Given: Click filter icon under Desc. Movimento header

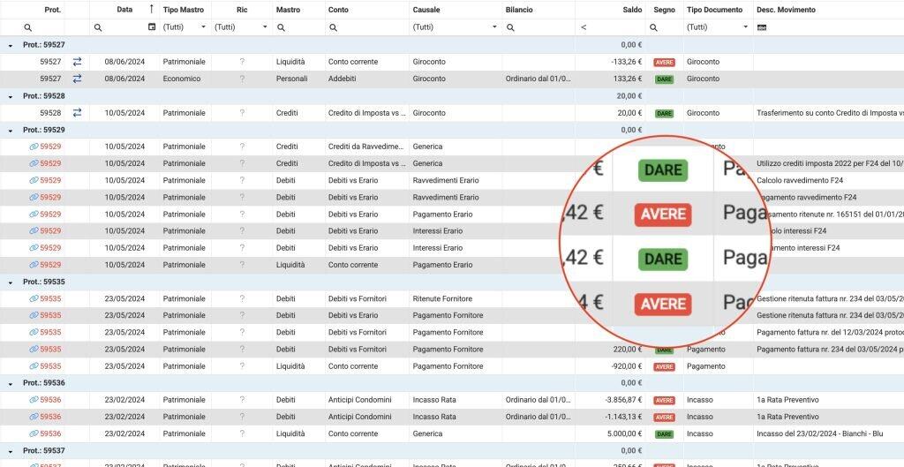Looking at the screenshot, I should click(762, 27).
